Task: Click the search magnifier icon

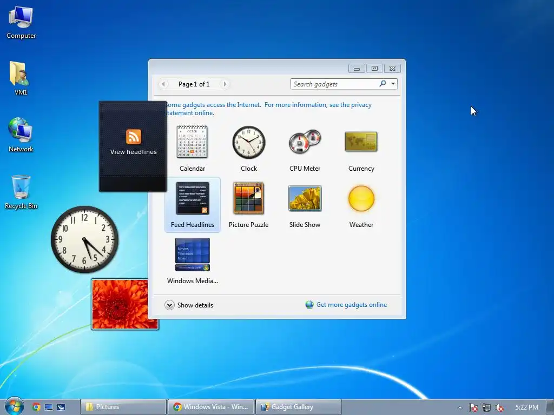Action: [x=382, y=84]
